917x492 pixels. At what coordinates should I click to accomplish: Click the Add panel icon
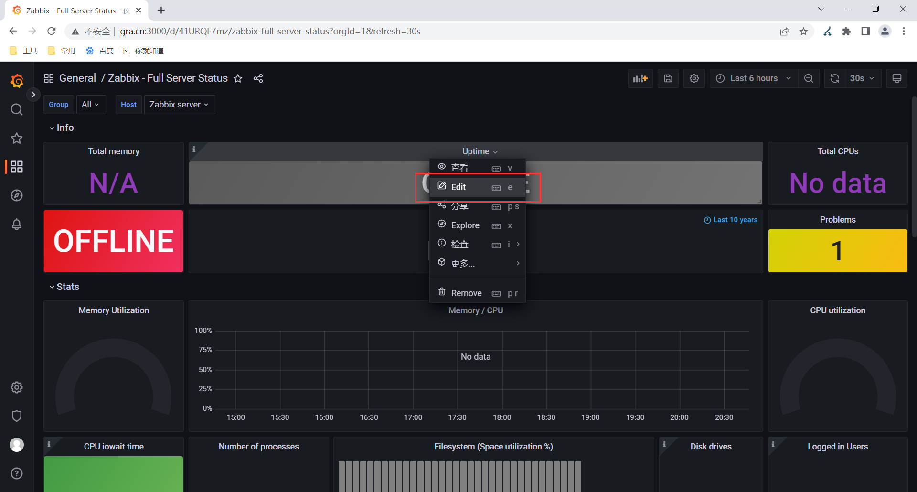[640, 78]
